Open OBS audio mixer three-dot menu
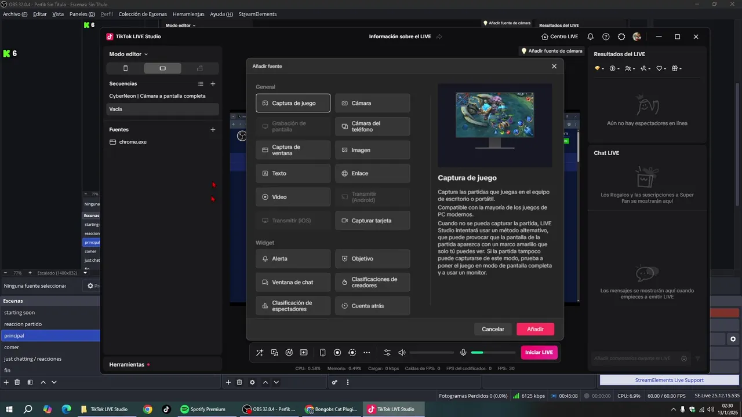The image size is (742, 417). 348,382
